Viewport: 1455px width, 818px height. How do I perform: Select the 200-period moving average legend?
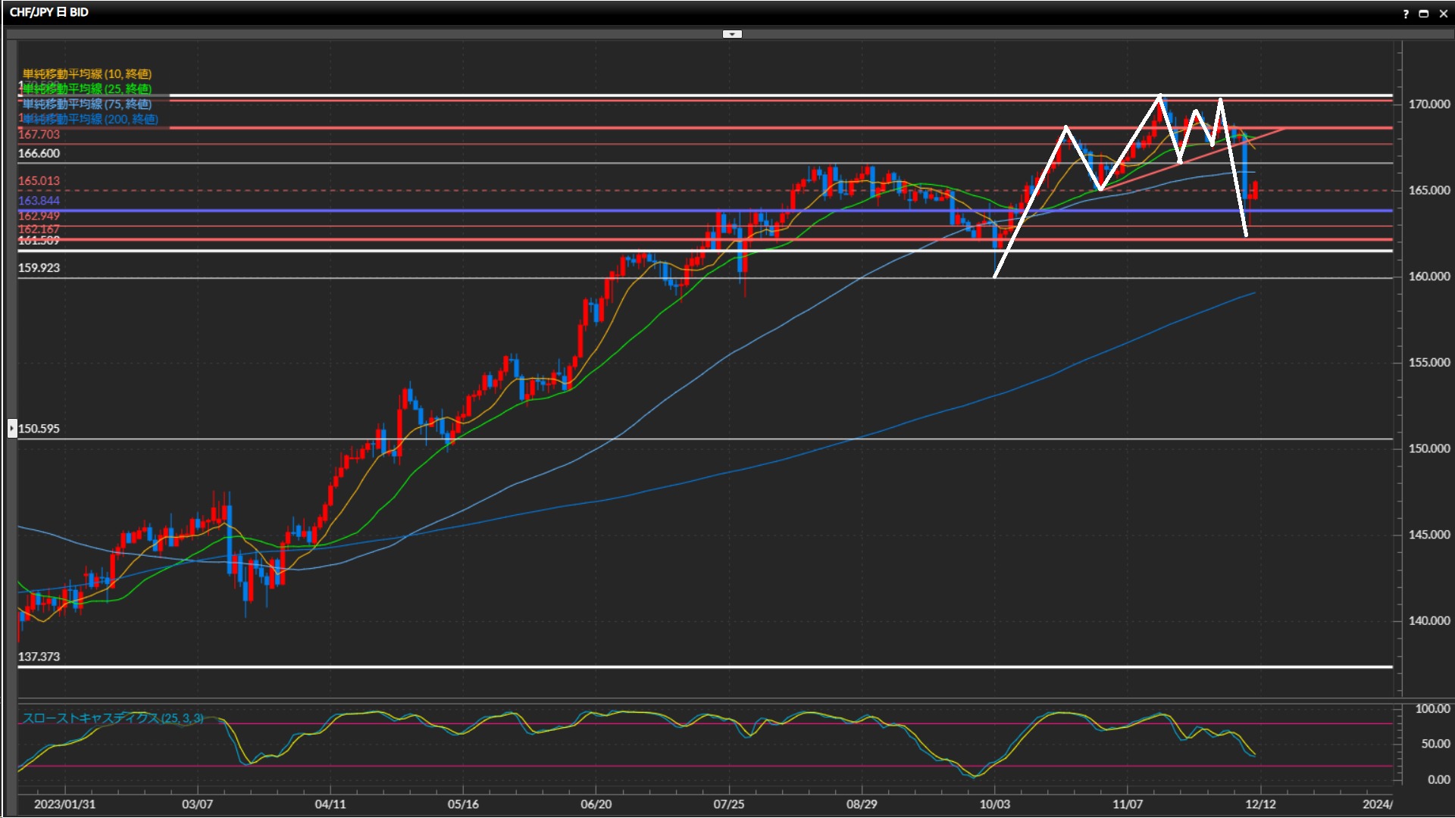coord(90,119)
